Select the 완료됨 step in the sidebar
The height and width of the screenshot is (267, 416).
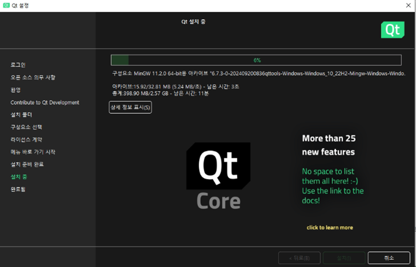(x=18, y=189)
